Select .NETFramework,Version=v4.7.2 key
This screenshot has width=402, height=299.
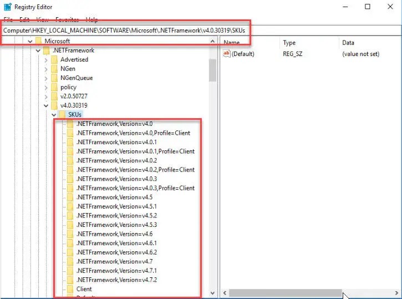pyautogui.click(x=116, y=280)
